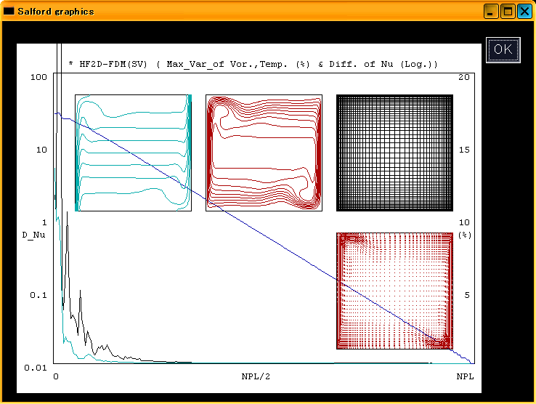
Task: Click the 0.1 value on left axis
Action: pos(38,295)
